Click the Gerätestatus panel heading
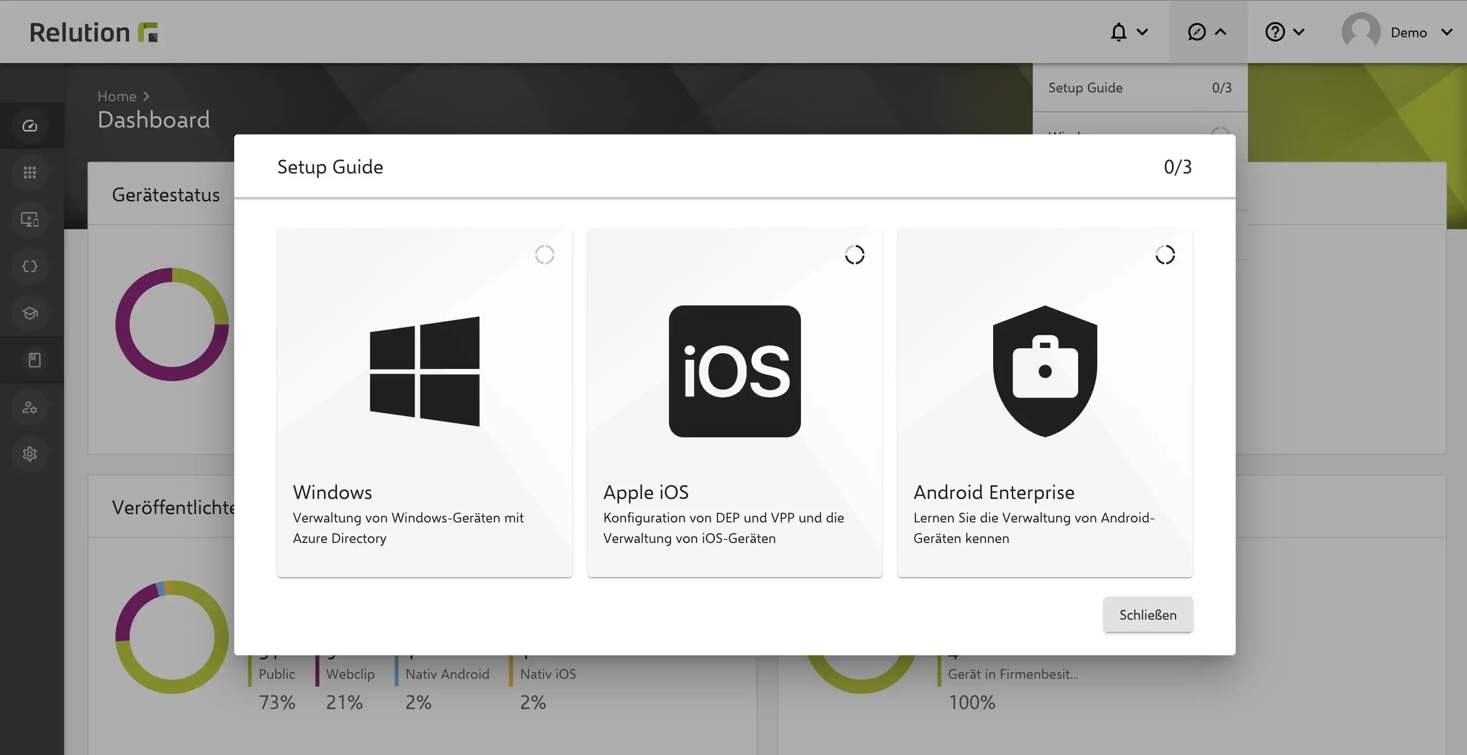 coord(166,194)
